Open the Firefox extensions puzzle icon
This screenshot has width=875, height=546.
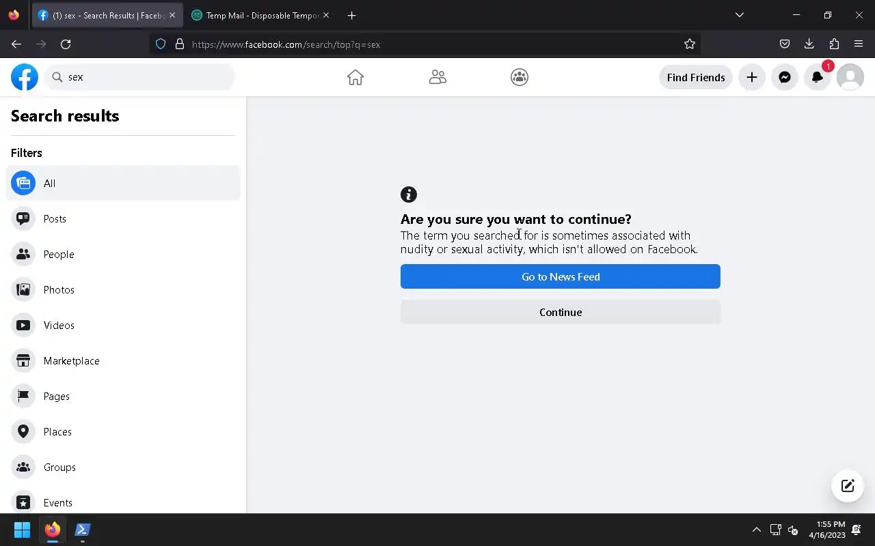[x=834, y=44]
